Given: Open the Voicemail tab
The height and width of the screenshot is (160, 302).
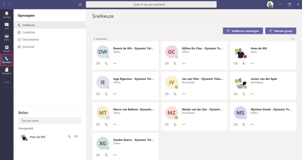Looking at the screenshot, I should coord(50,47).
